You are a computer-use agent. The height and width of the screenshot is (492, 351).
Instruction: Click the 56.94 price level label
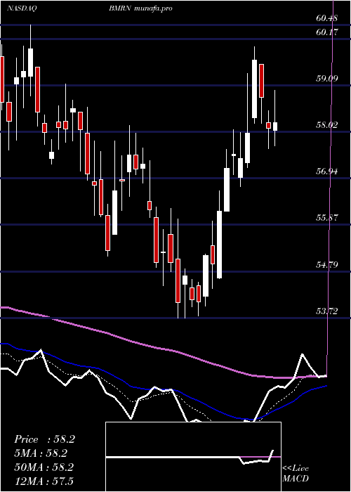click(x=327, y=171)
